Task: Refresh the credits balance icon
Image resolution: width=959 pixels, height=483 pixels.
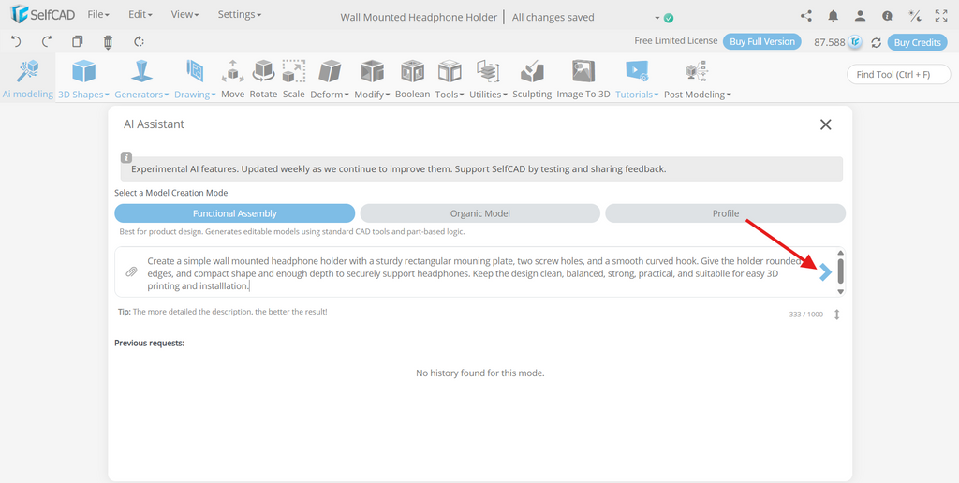Action: click(876, 42)
